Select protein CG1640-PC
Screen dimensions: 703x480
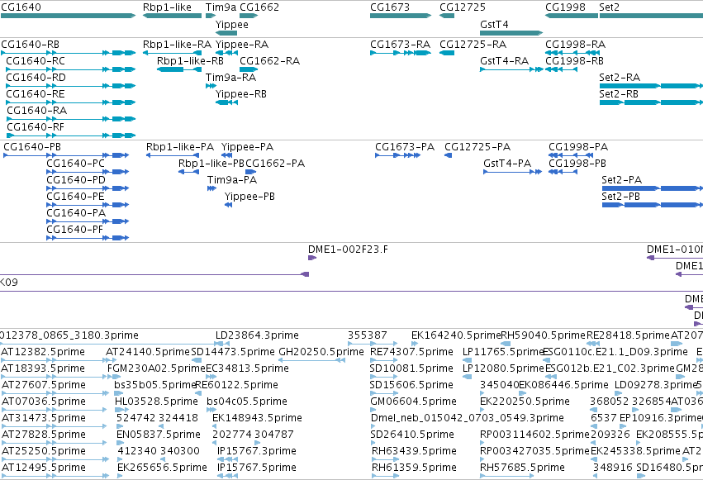click(88, 172)
